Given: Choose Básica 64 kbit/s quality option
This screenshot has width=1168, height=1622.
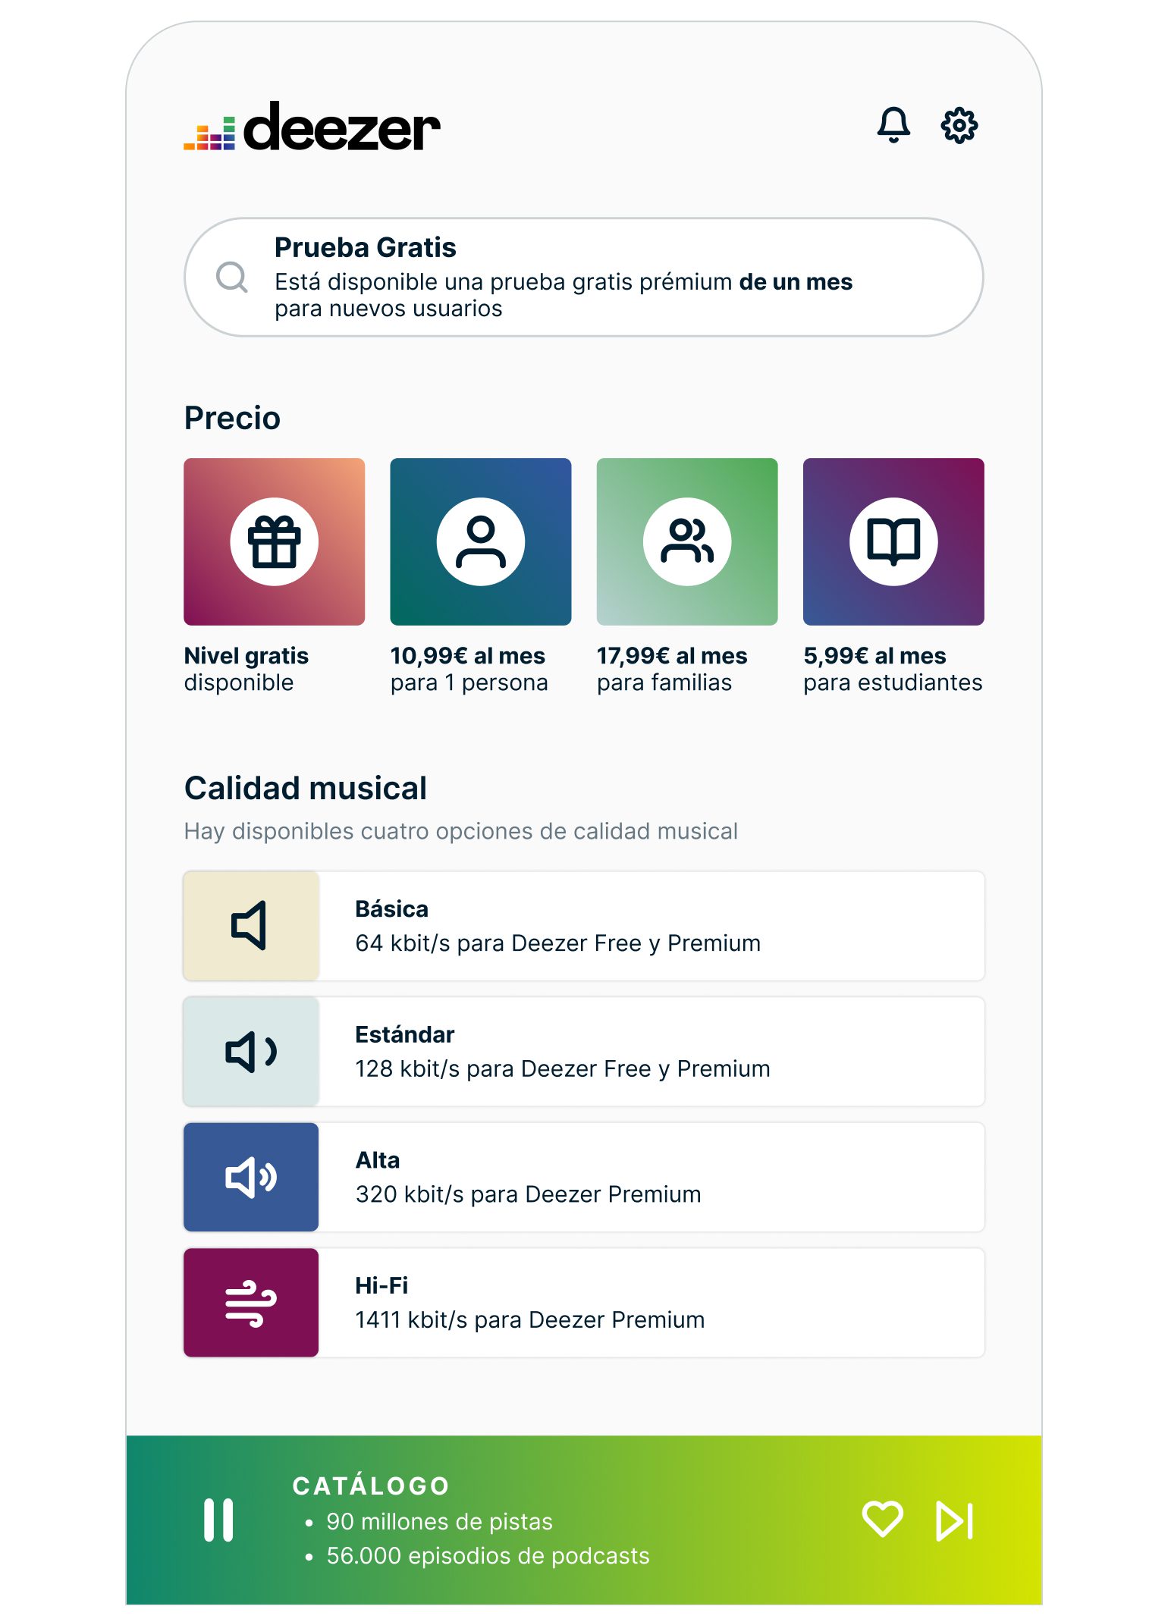Looking at the screenshot, I should [584, 926].
